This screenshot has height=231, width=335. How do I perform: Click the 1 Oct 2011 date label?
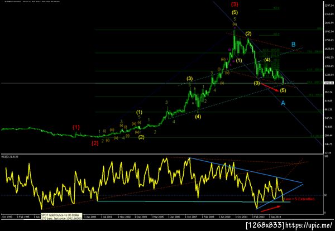click(242, 216)
